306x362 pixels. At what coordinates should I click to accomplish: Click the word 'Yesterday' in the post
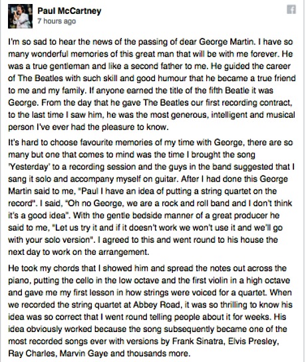pos(29,166)
